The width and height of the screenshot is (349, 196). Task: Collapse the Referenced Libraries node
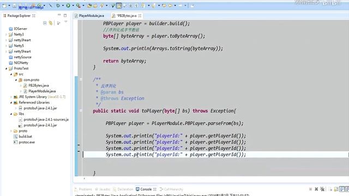11,102
